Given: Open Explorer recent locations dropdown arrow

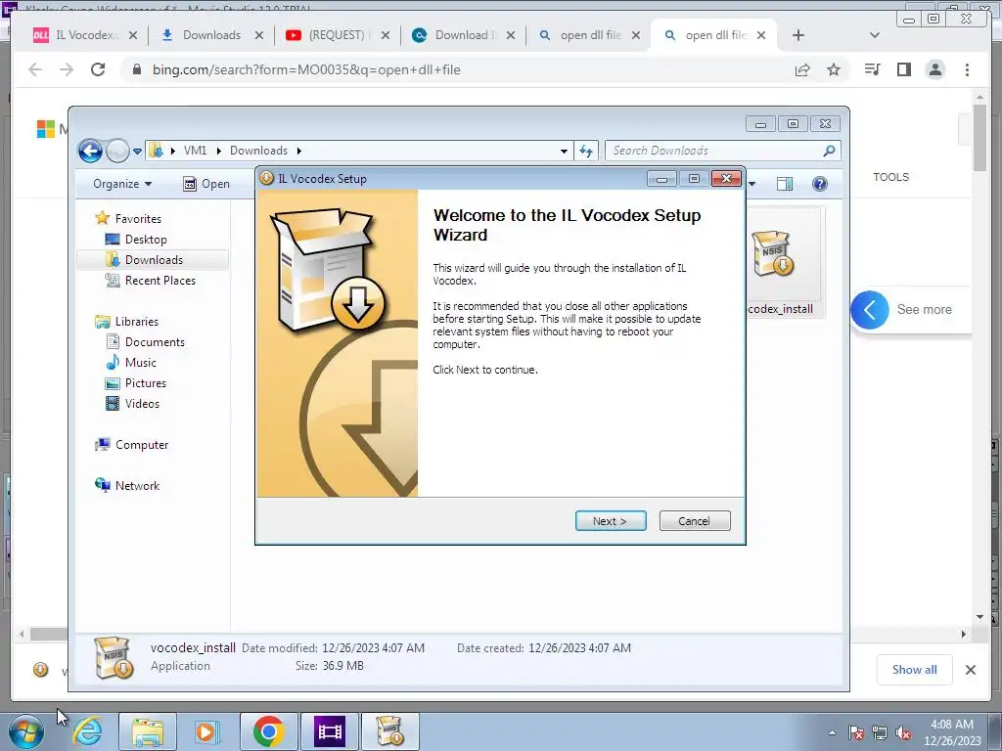Looking at the screenshot, I should pyautogui.click(x=137, y=152).
